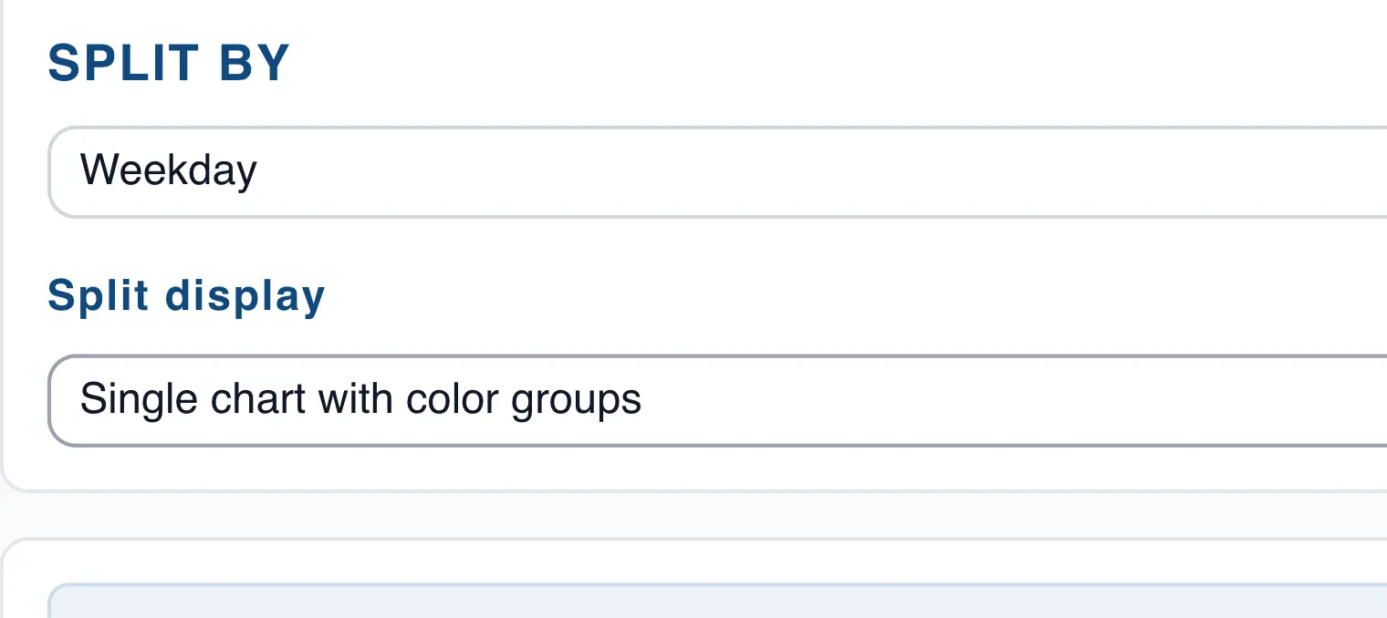Click the 'Weekday' text in the combo box
This screenshot has width=1387, height=618.
pos(169,171)
